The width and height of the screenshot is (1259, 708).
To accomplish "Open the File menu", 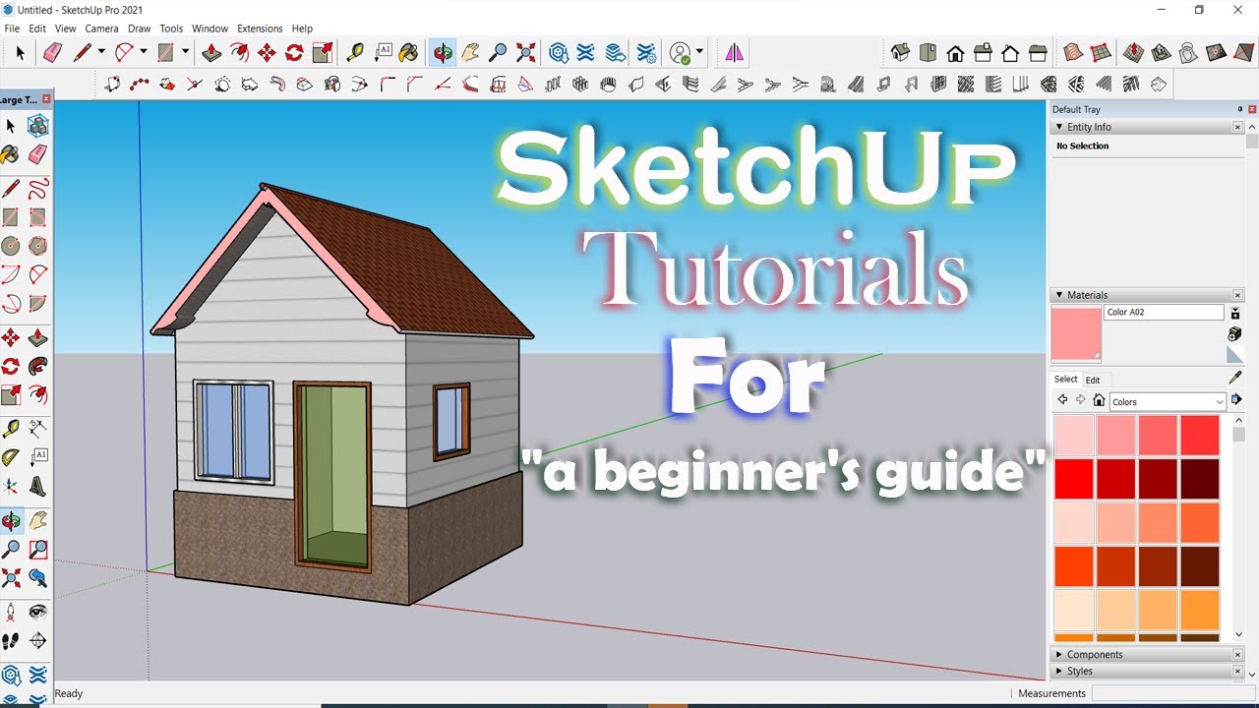I will [x=12, y=29].
